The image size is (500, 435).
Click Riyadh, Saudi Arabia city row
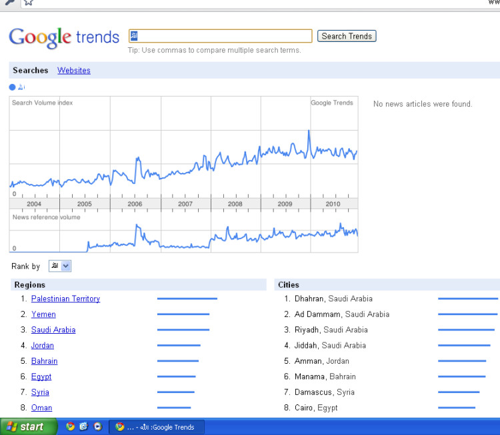pyautogui.click(x=331, y=330)
